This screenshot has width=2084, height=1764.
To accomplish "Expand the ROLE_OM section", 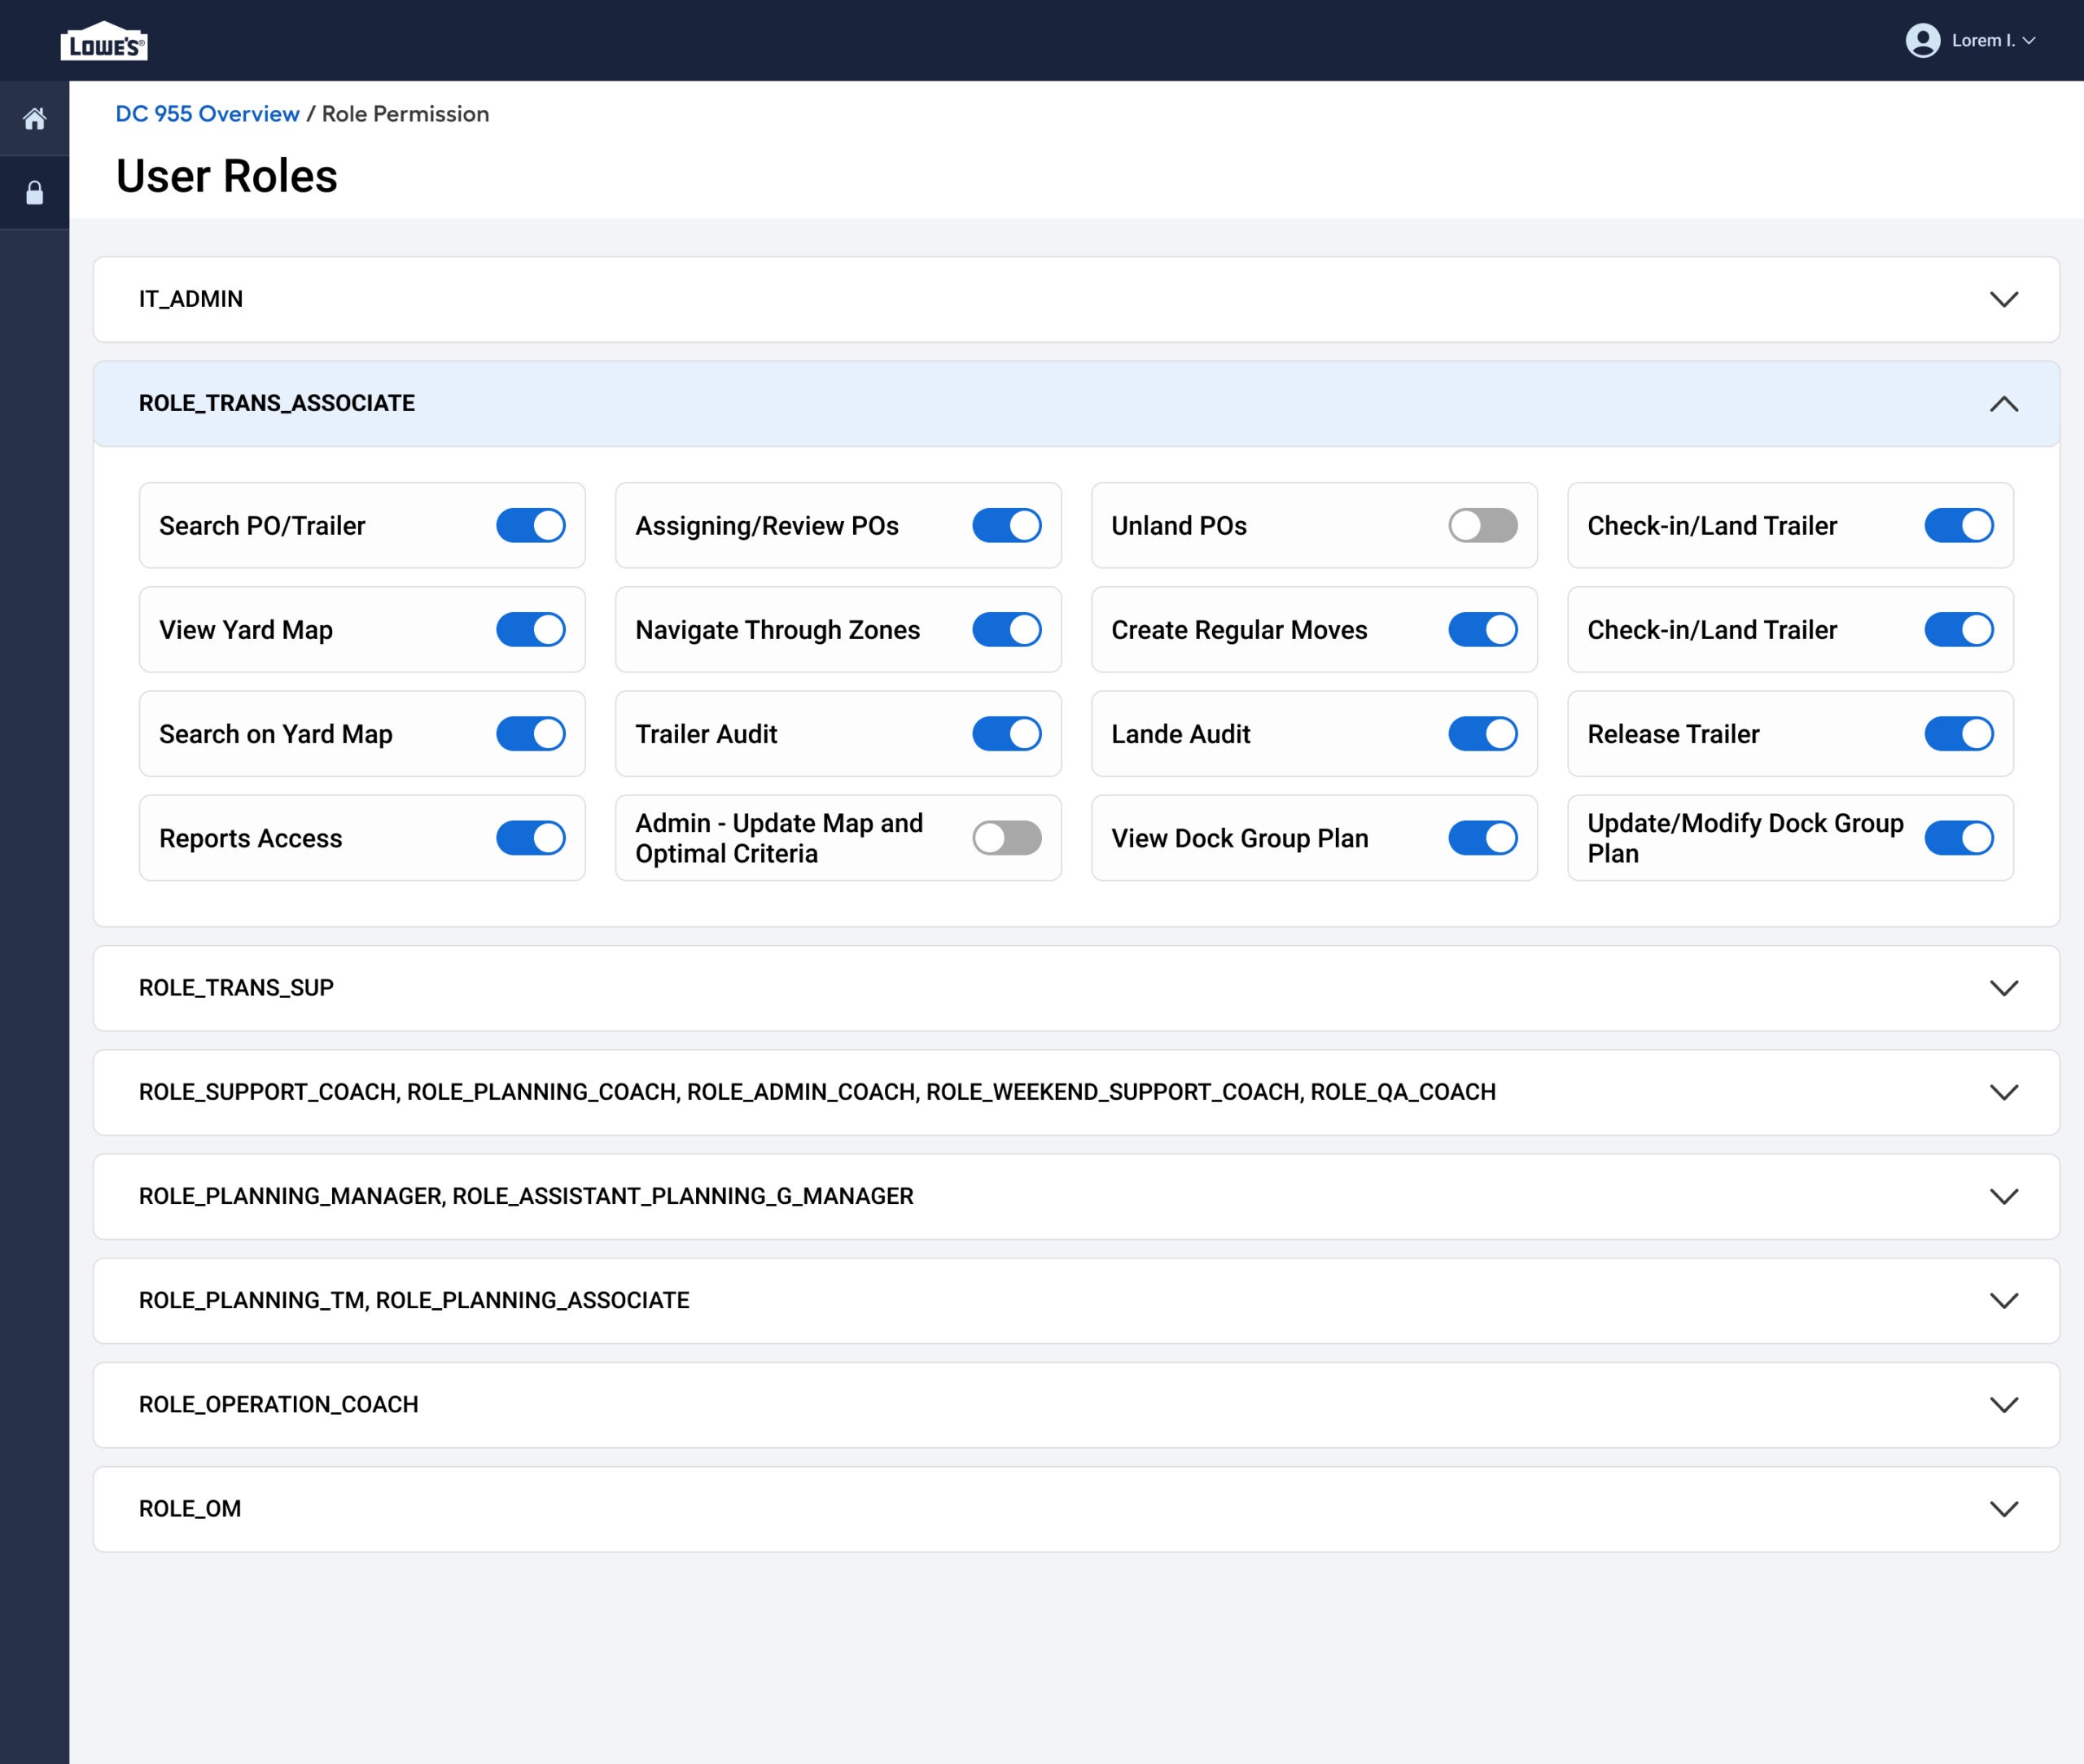I will click(x=2003, y=1509).
